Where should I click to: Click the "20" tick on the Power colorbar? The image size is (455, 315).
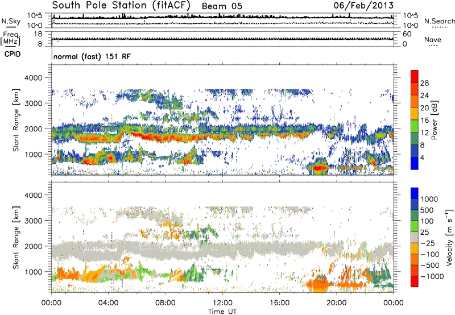point(424,108)
